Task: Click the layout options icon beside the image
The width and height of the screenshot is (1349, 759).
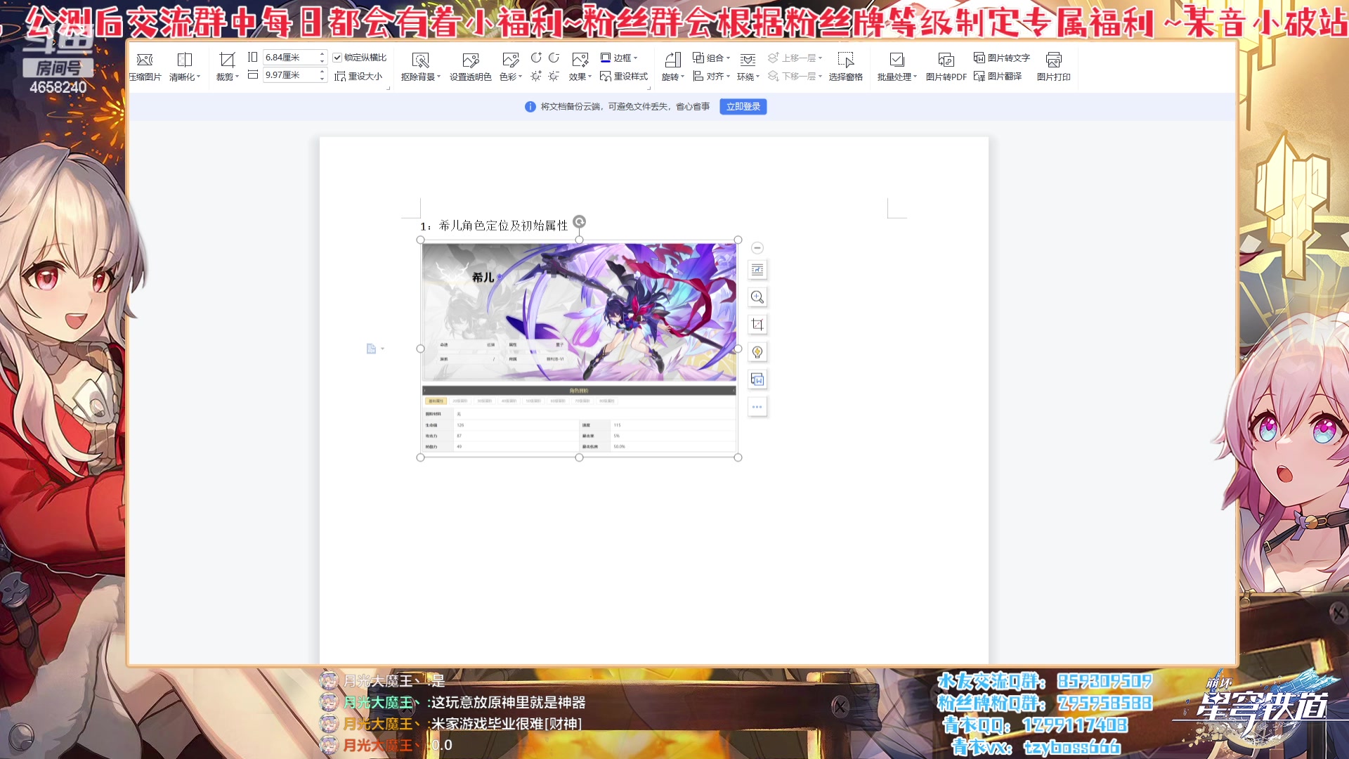Action: click(x=757, y=270)
